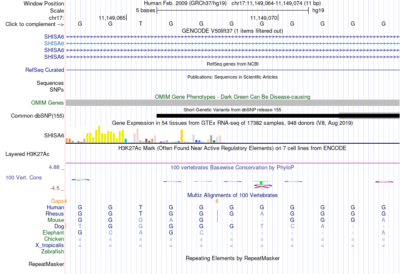Click the 'hg19' label beside the scale bar

click(318, 11)
